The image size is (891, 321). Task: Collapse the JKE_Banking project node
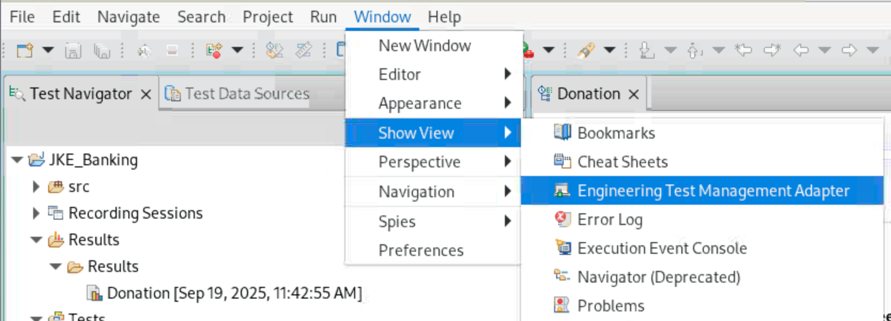click(17, 159)
